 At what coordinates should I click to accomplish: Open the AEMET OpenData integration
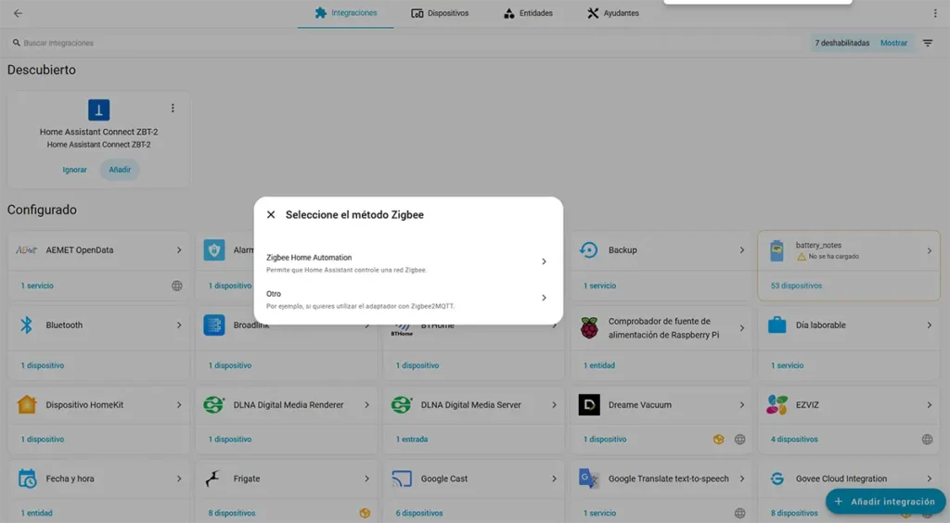[x=98, y=250]
